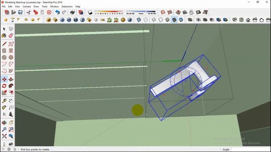Select the Pie arc tool
The width and height of the screenshot is (271, 152).
point(11,71)
